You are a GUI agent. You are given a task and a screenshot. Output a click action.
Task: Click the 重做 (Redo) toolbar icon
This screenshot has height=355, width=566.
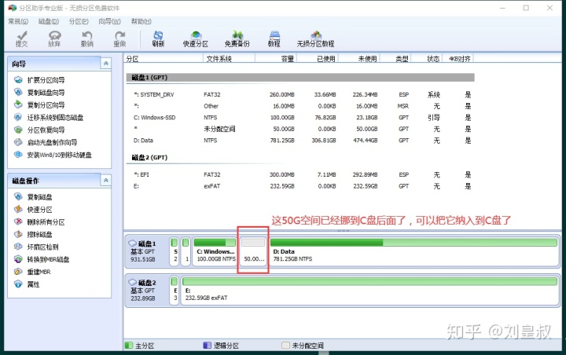pyautogui.click(x=119, y=38)
